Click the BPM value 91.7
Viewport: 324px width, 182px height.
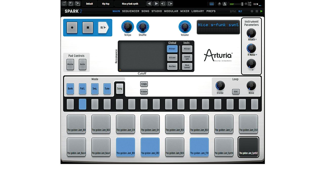tap(240, 11)
